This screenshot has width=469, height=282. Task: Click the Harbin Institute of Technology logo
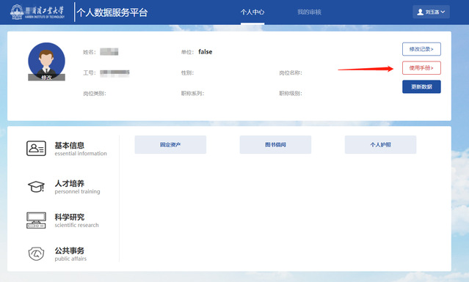click(37, 12)
